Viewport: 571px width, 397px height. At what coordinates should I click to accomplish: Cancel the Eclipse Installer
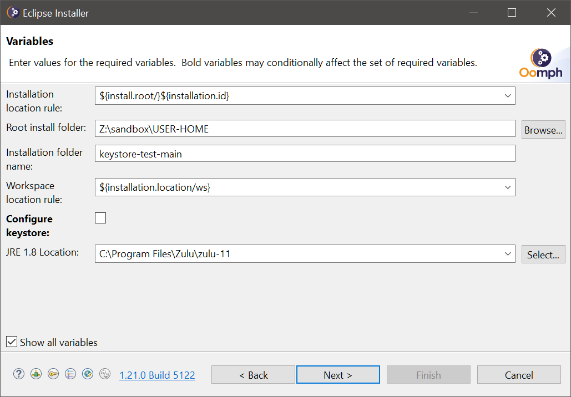tap(519, 375)
